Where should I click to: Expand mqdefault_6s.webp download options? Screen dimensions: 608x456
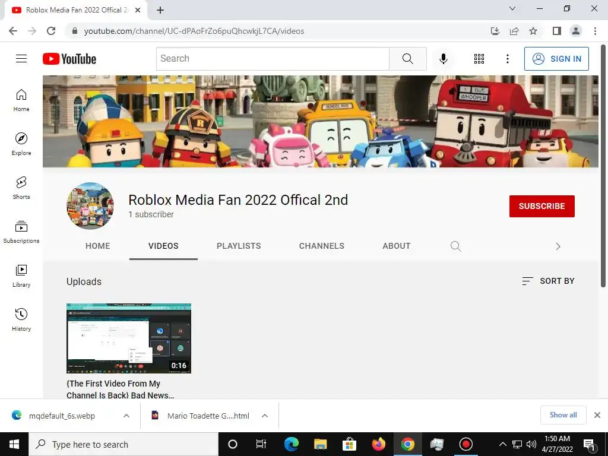126,416
